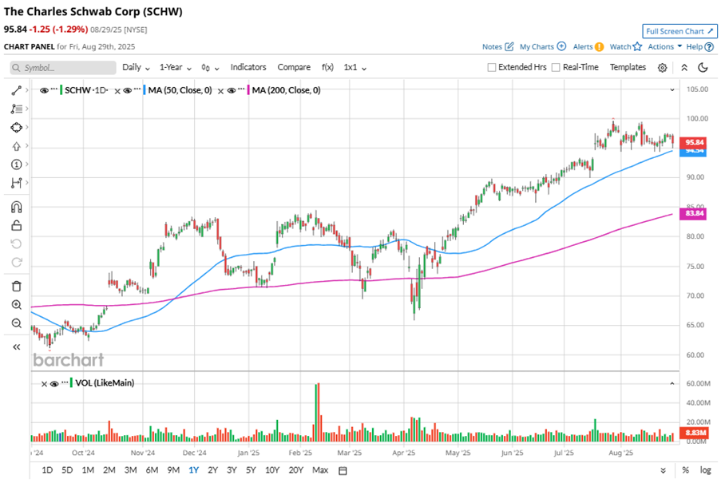721x483 pixels.
Task: Remove the MA 200 indicator
Action: pos(220,91)
